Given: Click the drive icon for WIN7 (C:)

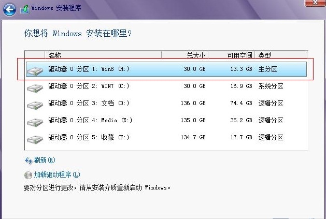Looking at the screenshot, I should point(35,88).
